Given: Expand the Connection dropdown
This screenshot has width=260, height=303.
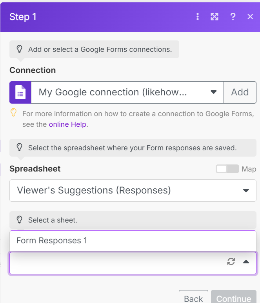Looking at the screenshot, I should tap(214, 93).
